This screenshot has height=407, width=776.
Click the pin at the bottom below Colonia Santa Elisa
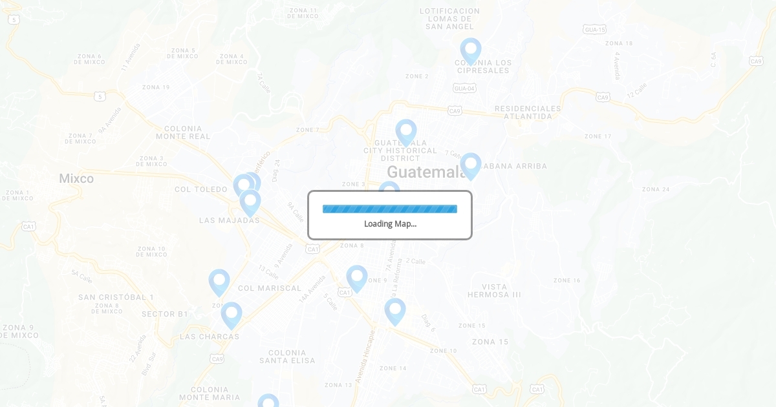268,401
